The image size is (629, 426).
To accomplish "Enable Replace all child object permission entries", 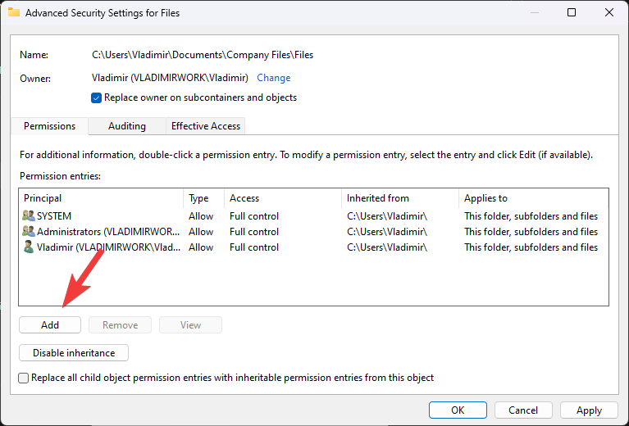I will point(24,378).
